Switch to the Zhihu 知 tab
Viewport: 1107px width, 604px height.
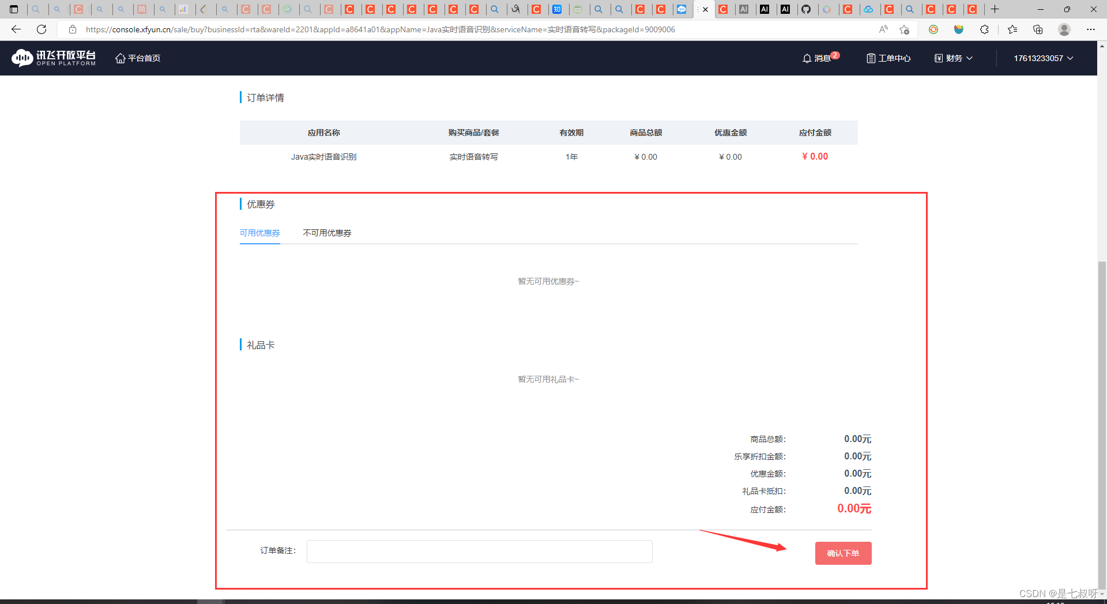tap(557, 9)
